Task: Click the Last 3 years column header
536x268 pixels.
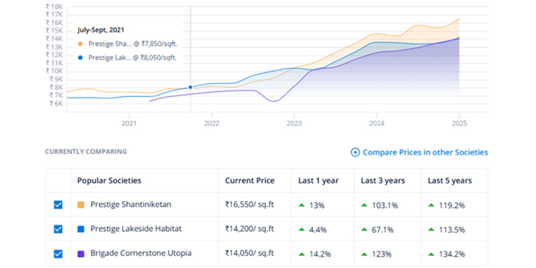Action: (x=383, y=181)
